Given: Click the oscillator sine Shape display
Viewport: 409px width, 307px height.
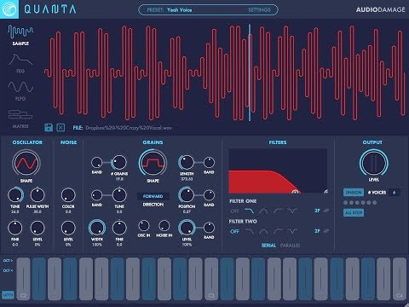Looking at the screenshot, I should [26, 163].
